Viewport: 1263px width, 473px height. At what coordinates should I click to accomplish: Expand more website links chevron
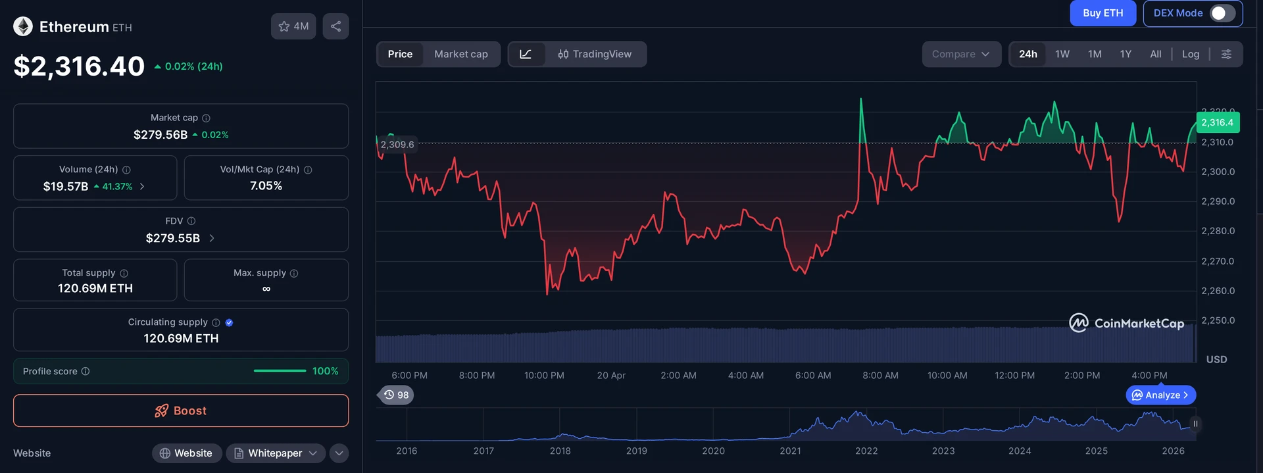tap(339, 453)
